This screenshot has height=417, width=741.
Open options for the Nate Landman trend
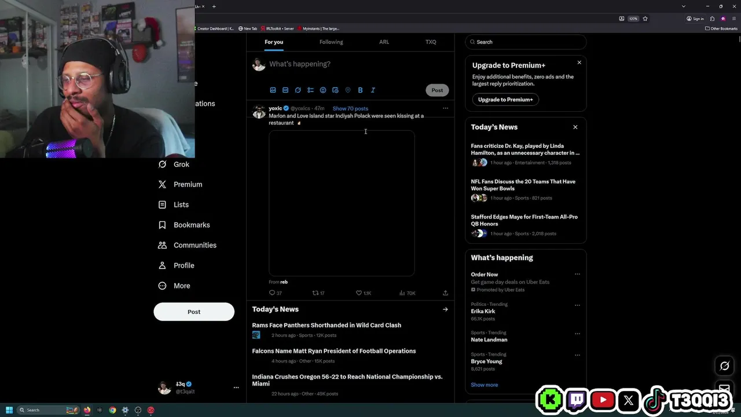[x=577, y=334]
